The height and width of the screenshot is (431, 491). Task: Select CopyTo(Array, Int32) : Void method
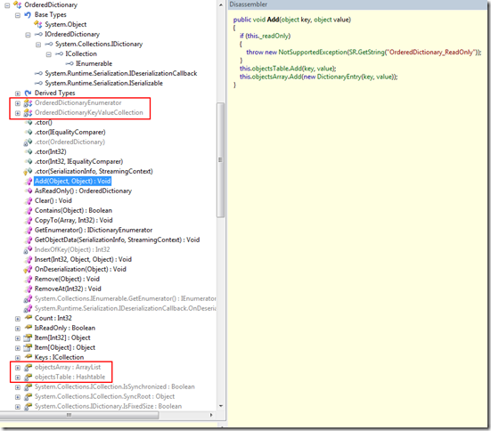74,220
